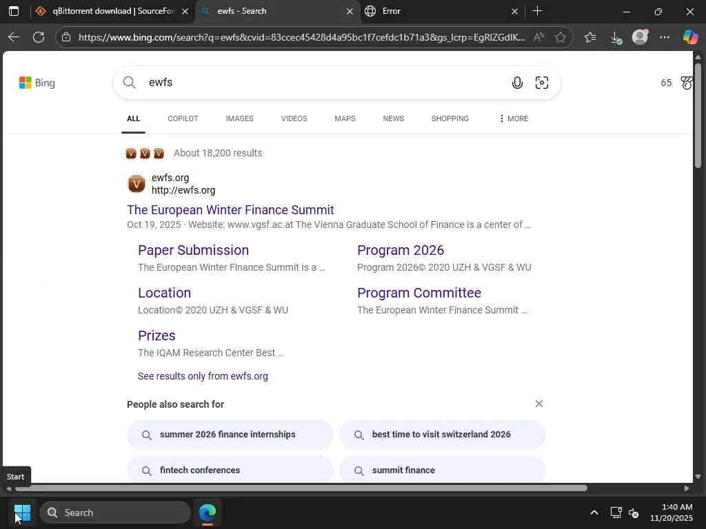Go back with the browser back arrow
This screenshot has width=706, height=529.
[14, 37]
